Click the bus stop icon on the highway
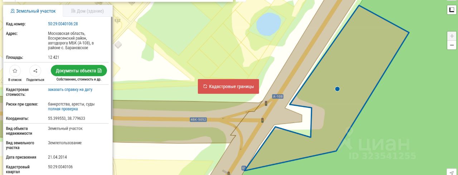This screenshot has height=175, width=458. point(244,168)
